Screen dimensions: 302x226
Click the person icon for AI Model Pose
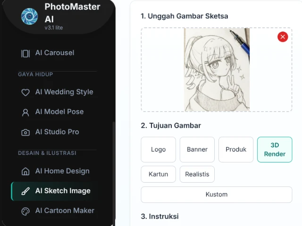point(25,113)
